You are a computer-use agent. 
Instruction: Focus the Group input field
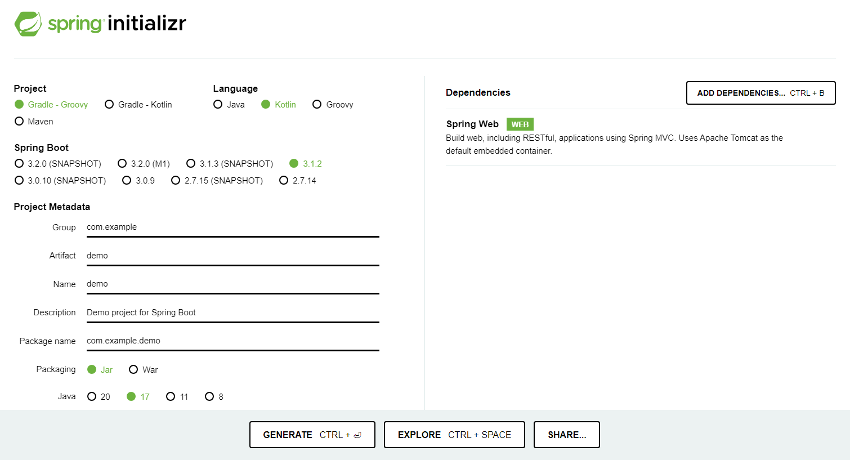[233, 227]
